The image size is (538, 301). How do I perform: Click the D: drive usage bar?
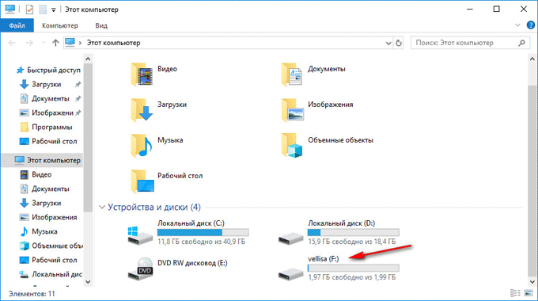354,233
